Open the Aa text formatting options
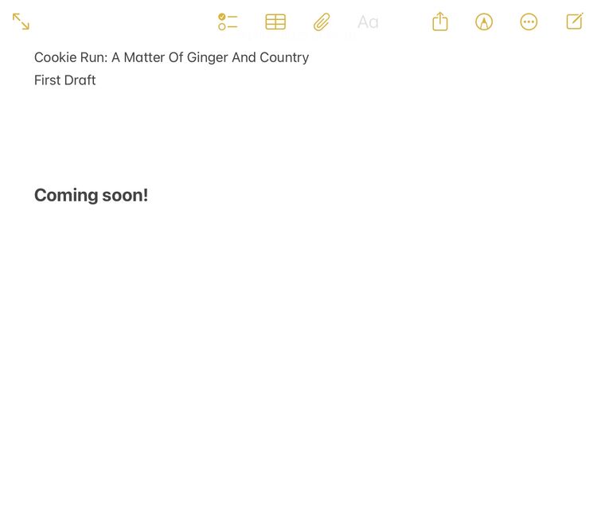 click(x=368, y=22)
